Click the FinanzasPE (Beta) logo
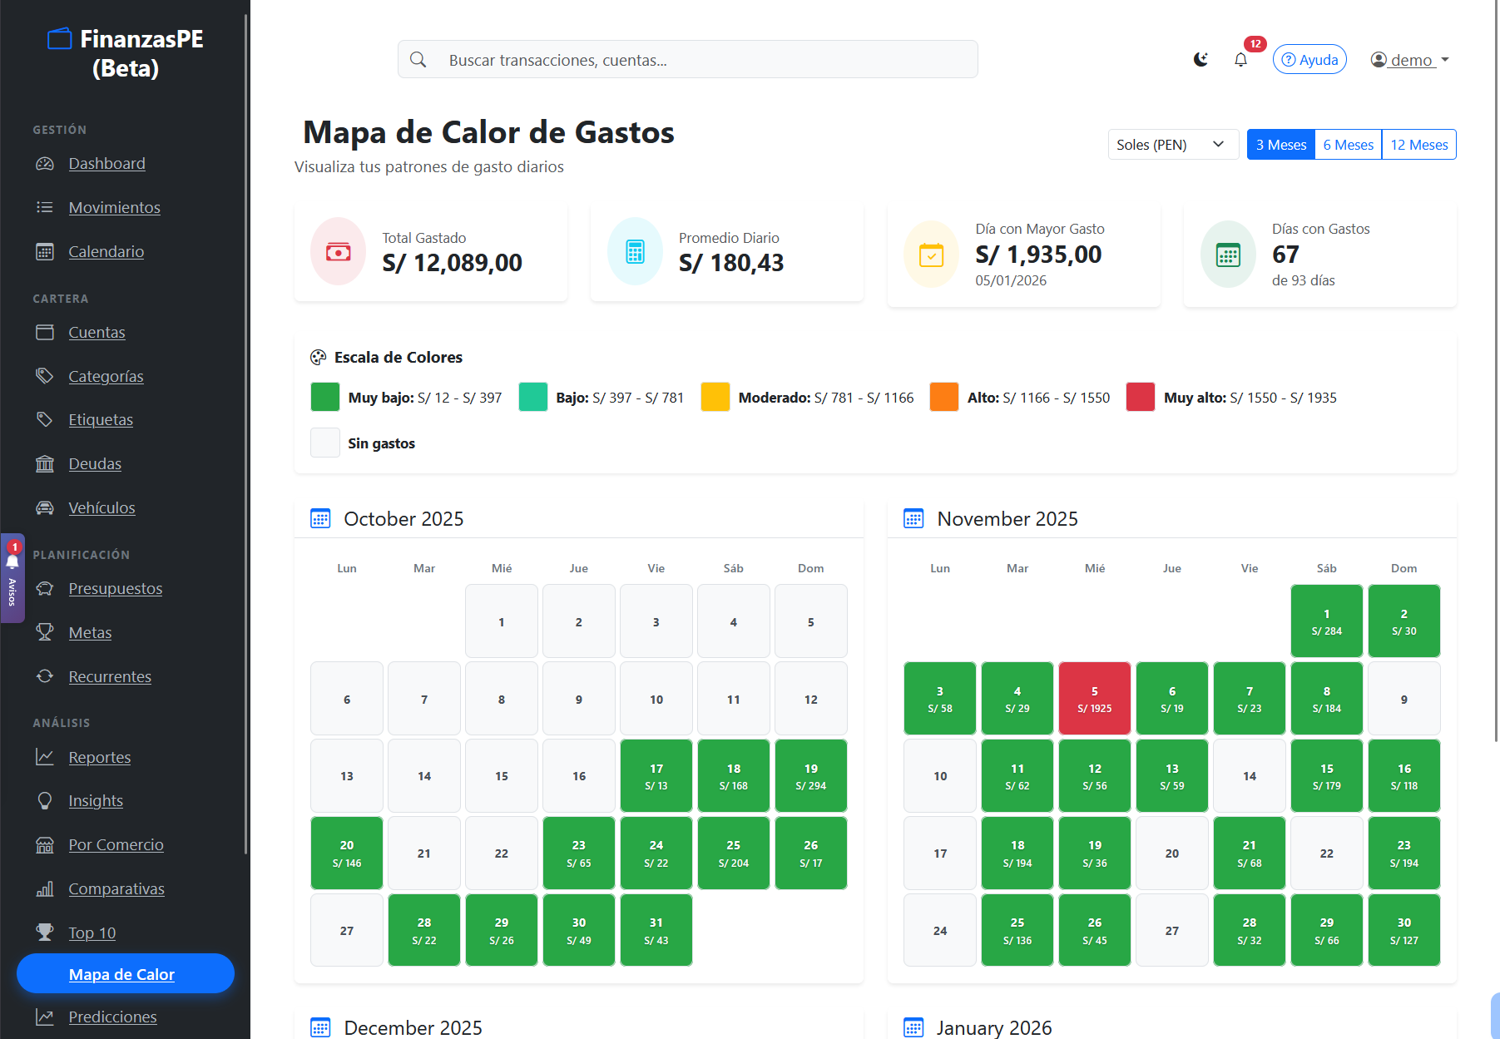1500x1039 pixels. 125,53
